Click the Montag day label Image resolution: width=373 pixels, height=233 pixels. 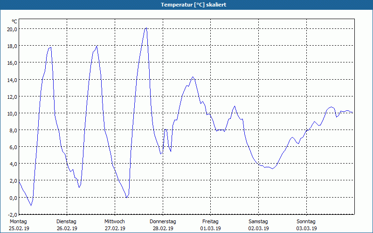(x=18, y=222)
